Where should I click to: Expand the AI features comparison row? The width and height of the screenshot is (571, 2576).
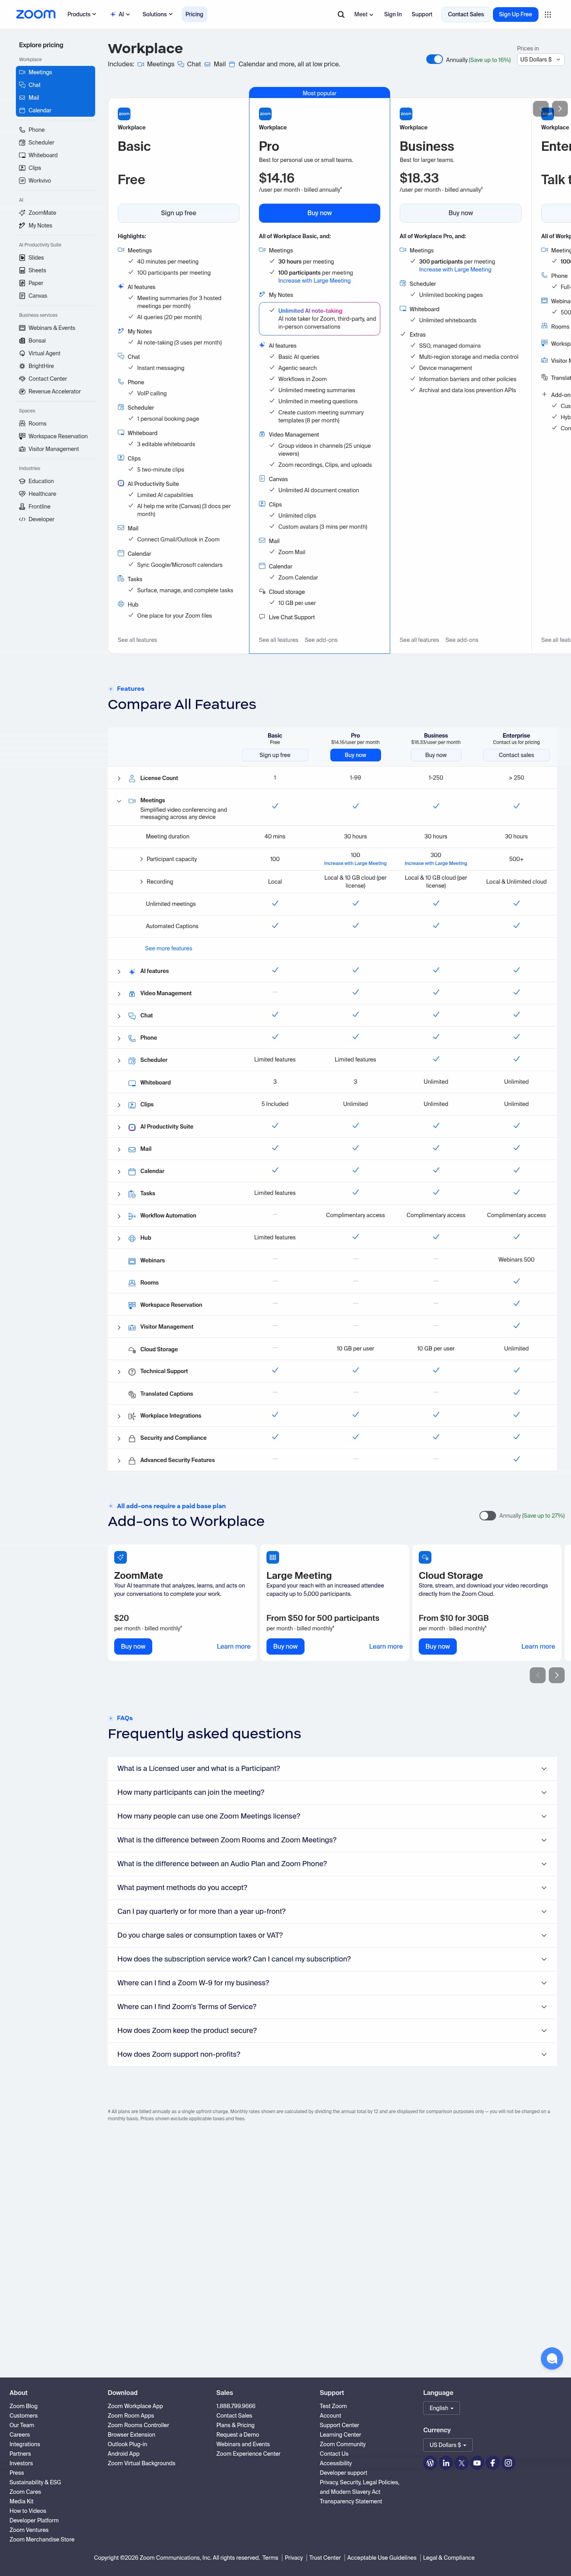(x=119, y=971)
